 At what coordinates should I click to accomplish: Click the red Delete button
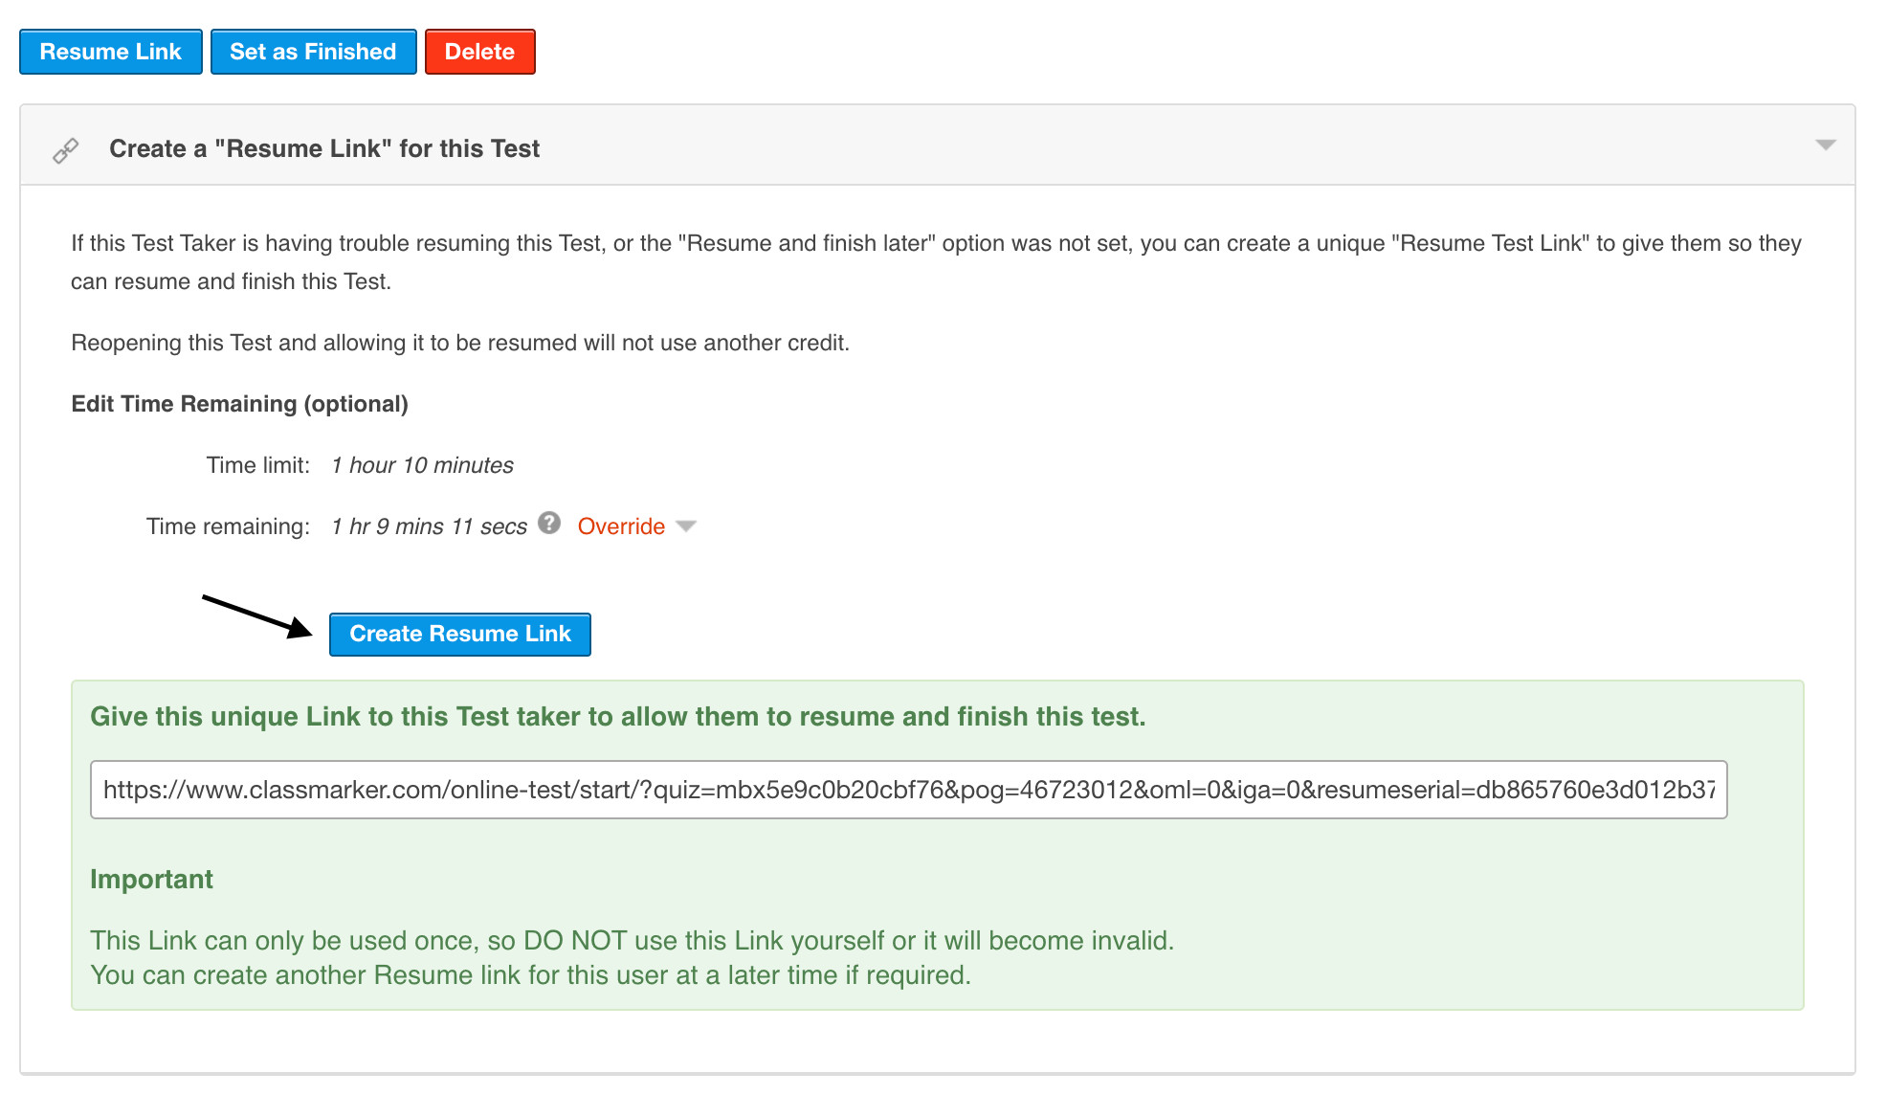coord(479,52)
